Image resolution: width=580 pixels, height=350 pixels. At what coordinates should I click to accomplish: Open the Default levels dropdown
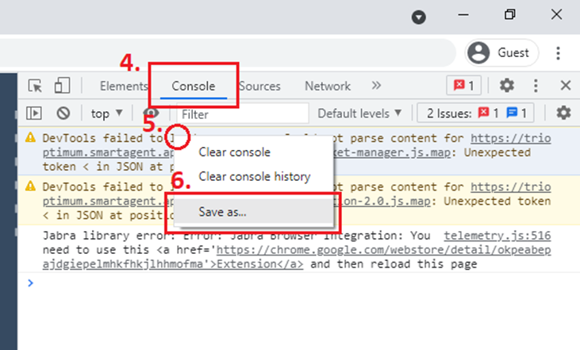click(359, 113)
